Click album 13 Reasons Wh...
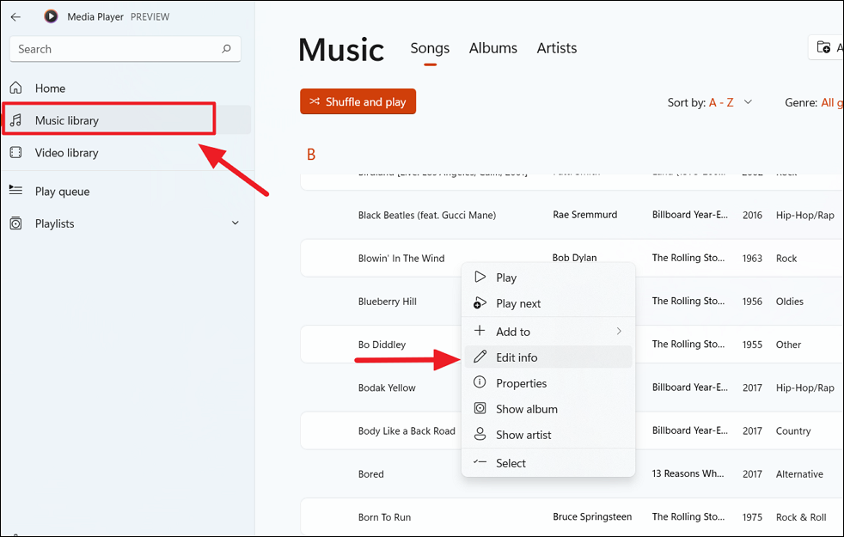This screenshot has width=844, height=537. click(x=688, y=473)
